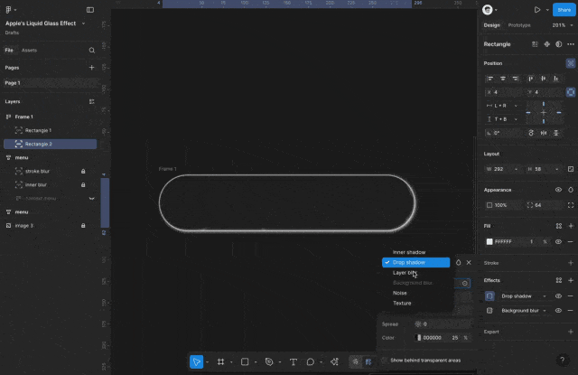Select the Comment tool
This screenshot has width=578, height=375.
click(311, 361)
